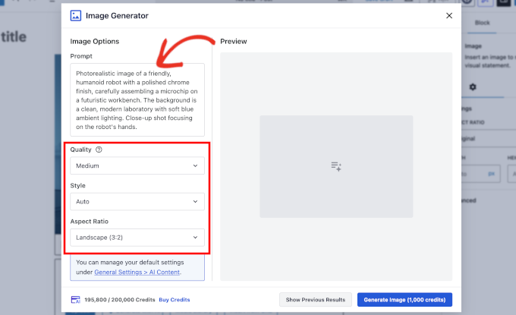Click the Style label
Image resolution: width=516 pixels, height=315 pixels.
(77, 186)
